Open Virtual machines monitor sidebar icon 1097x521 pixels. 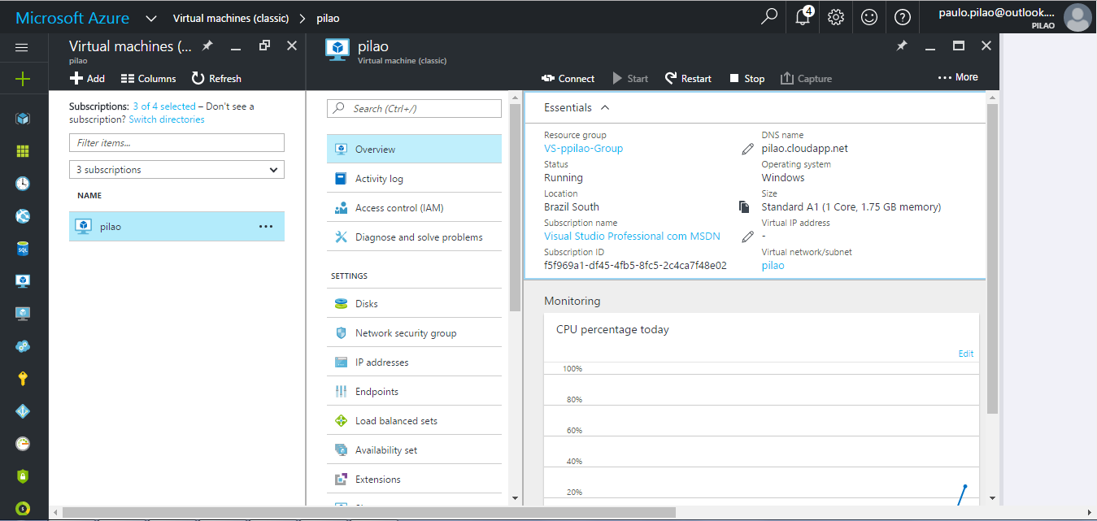23,314
